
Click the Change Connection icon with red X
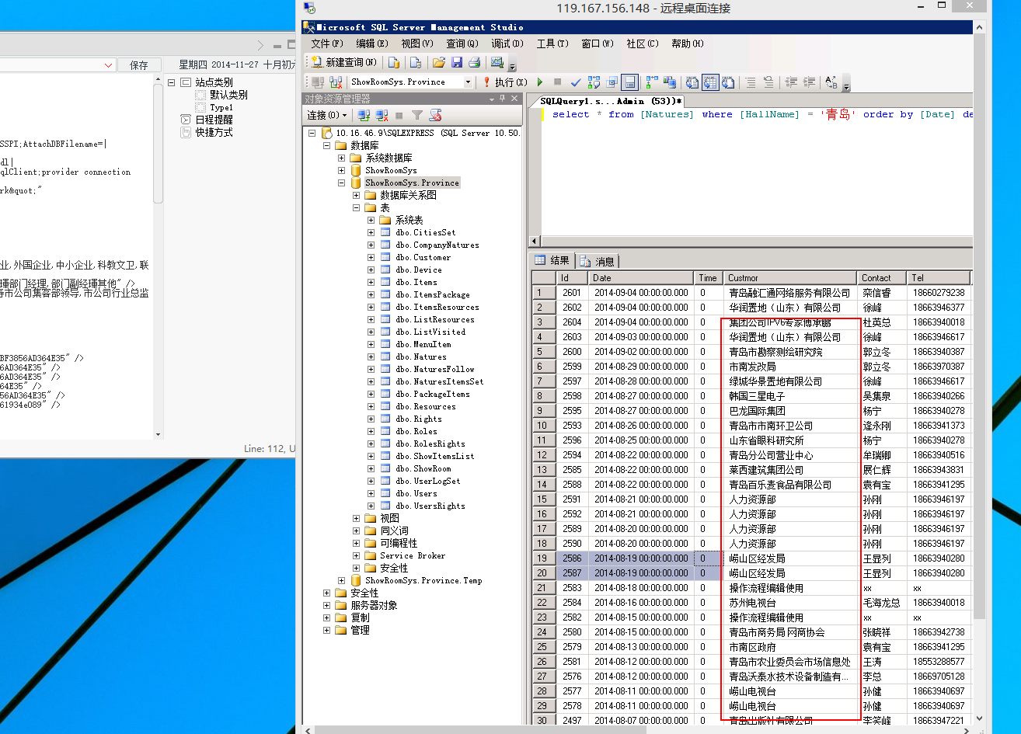click(336, 82)
